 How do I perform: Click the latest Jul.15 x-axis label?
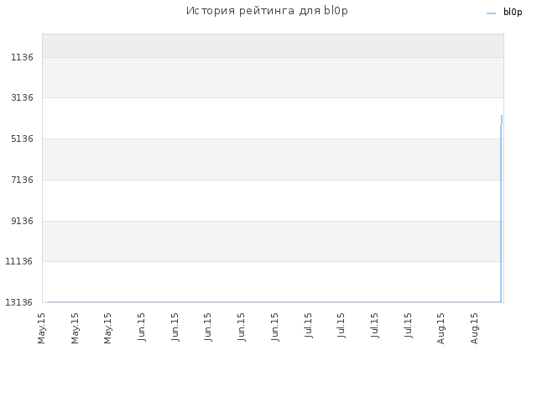tap(408, 325)
